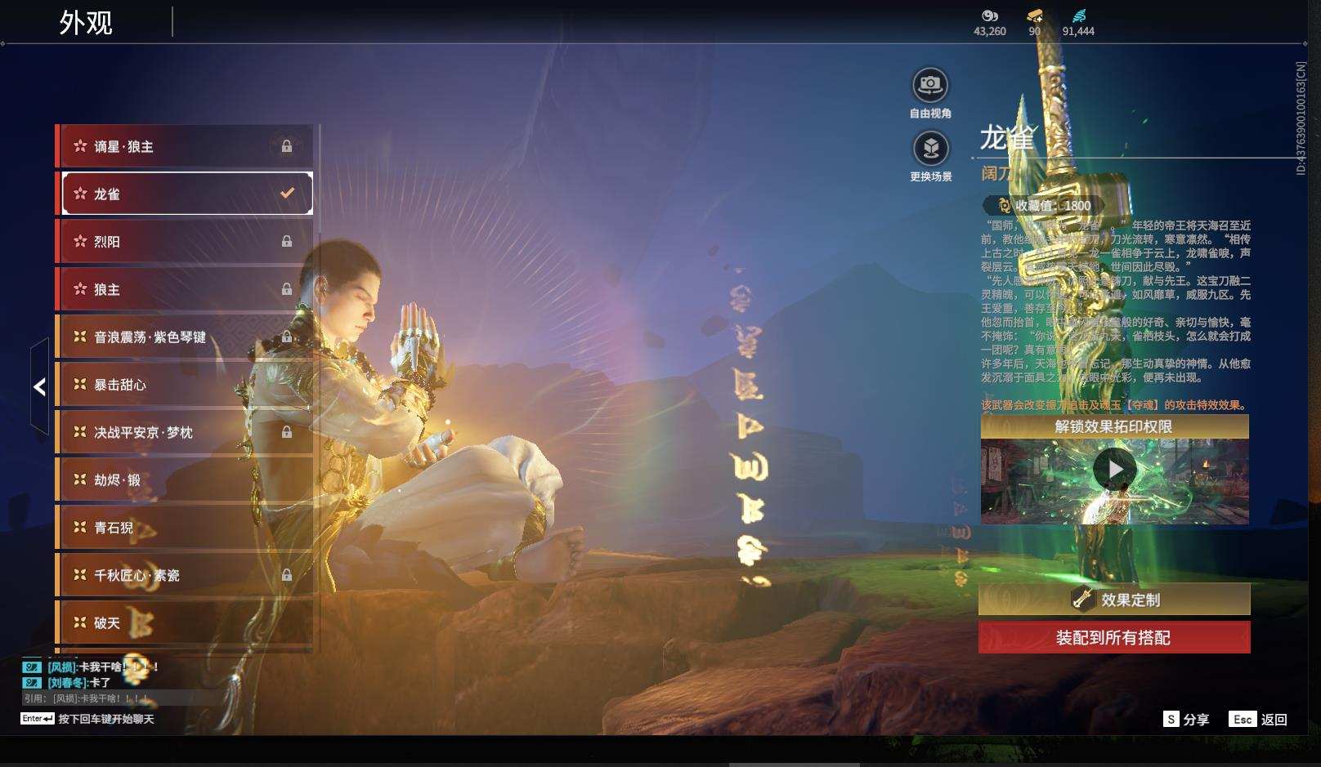Click the lock icon on 千秋匠心·素瓷
The width and height of the screenshot is (1321, 767).
[x=287, y=575]
